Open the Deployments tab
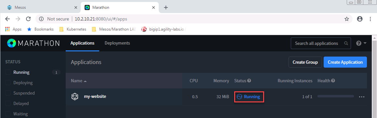 pyautogui.click(x=117, y=43)
